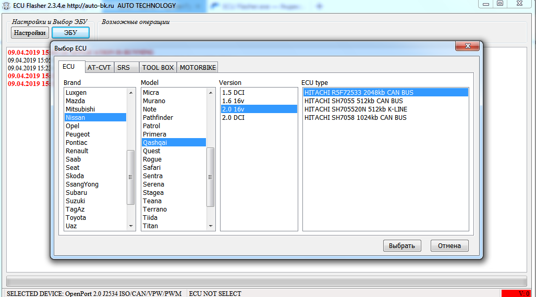Choose SsangYong brand
Image resolution: width=536 pixels, height=297 pixels.
(95, 184)
